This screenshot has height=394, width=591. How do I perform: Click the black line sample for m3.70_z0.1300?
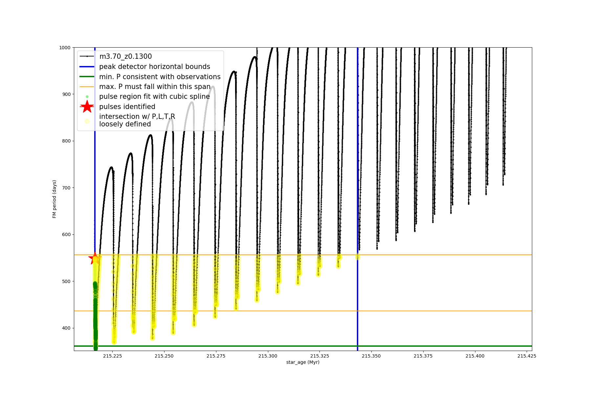tap(87, 56)
